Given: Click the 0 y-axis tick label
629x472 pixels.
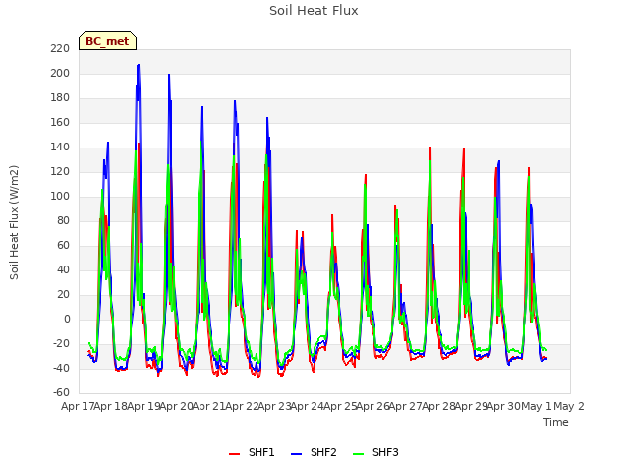Looking at the screenshot, I should click(67, 319).
